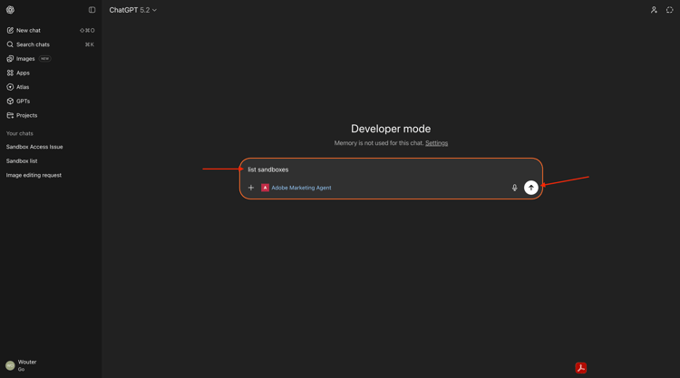Click into the message input field
The width and height of the screenshot is (680, 378).
[390, 170]
